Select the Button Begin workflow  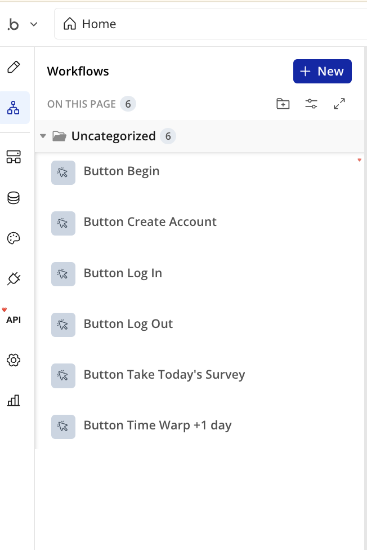point(200,172)
